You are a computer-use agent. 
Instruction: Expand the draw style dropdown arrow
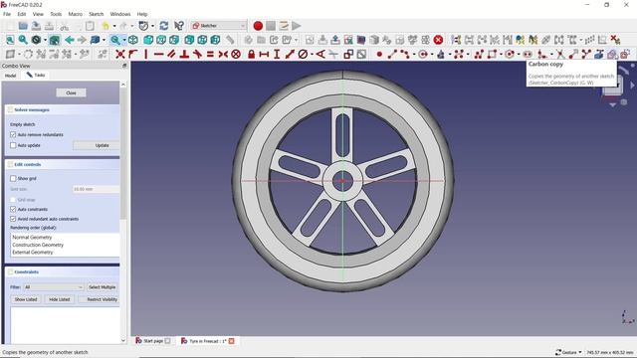[45, 40]
